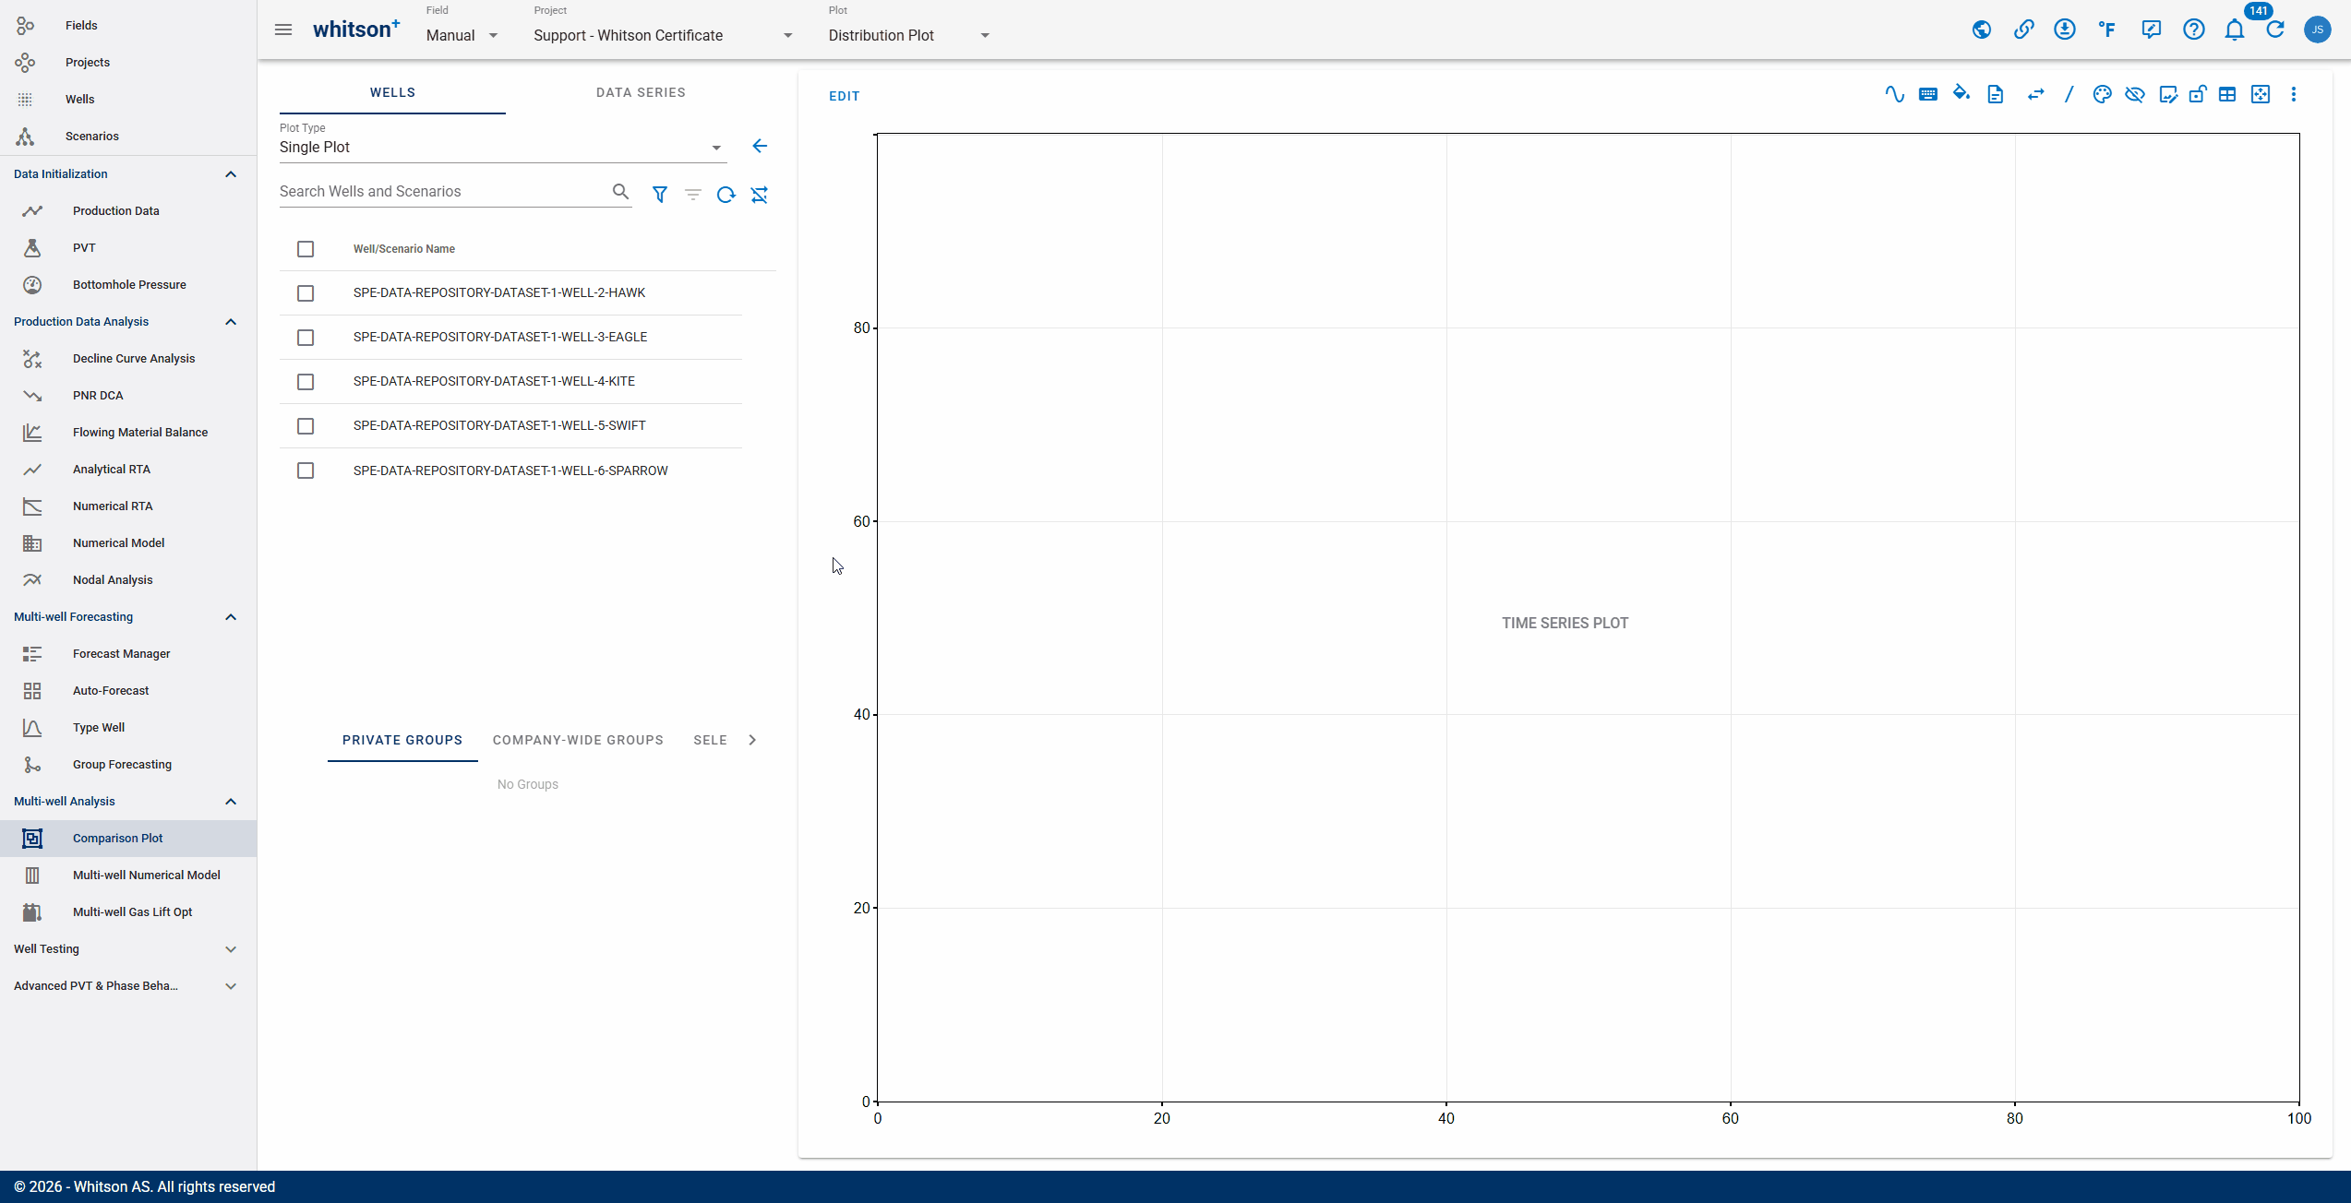Expand Advanced PVT & Phase Behavior section
Screen dimensions: 2351x1203
(x=231, y=986)
